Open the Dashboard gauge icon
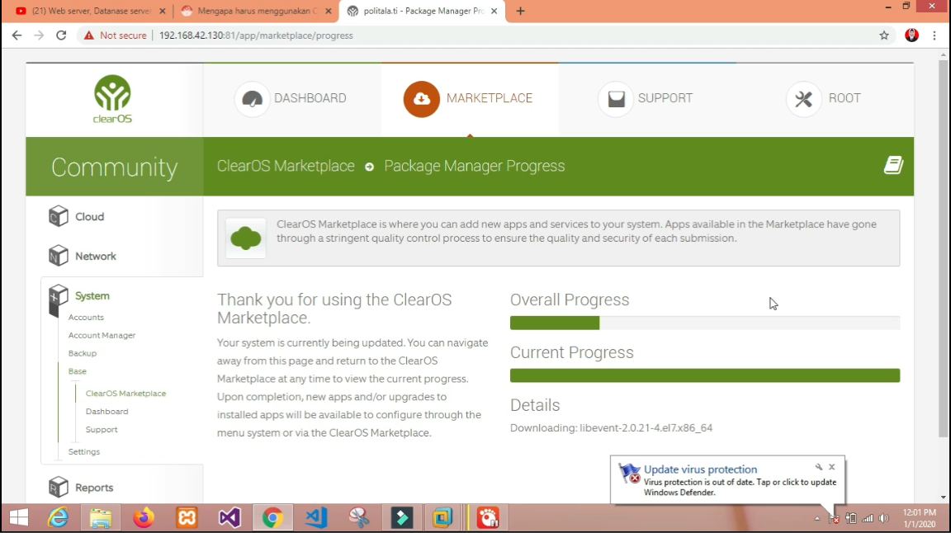 [x=252, y=99]
